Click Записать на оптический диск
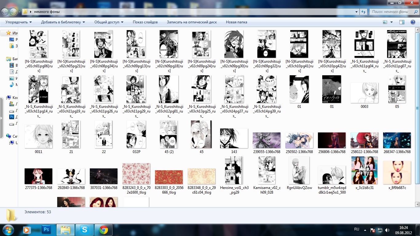The width and height of the screenshot is (420, 236). tap(192, 22)
